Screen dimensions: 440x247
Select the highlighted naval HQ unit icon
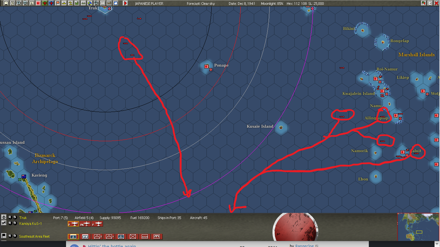[x=73, y=237]
